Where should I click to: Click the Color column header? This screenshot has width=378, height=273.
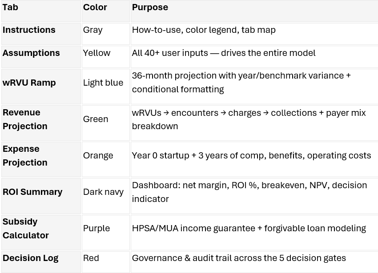(x=106, y=11)
